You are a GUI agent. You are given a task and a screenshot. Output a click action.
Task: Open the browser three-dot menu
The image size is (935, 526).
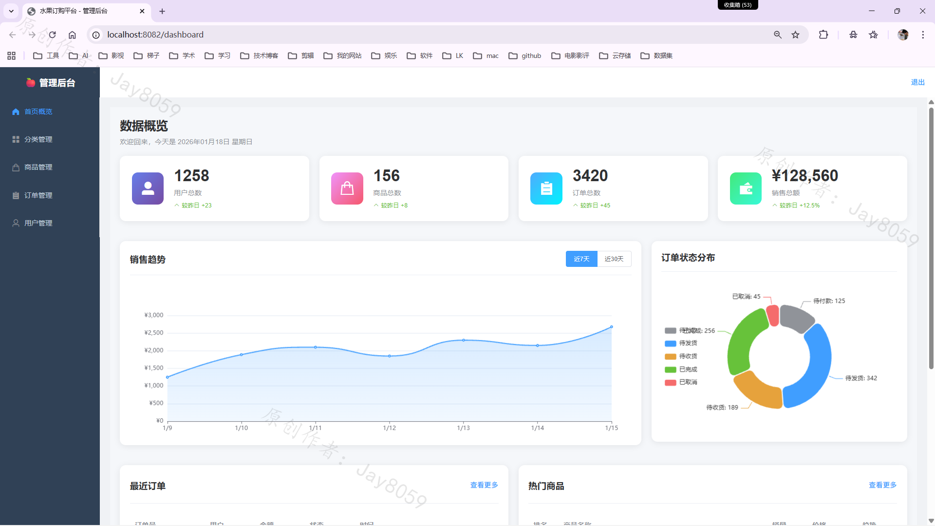(x=923, y=35)
